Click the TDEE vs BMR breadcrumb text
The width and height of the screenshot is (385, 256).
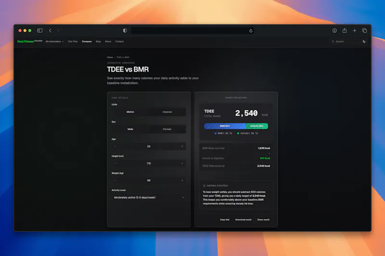(123, 57)
